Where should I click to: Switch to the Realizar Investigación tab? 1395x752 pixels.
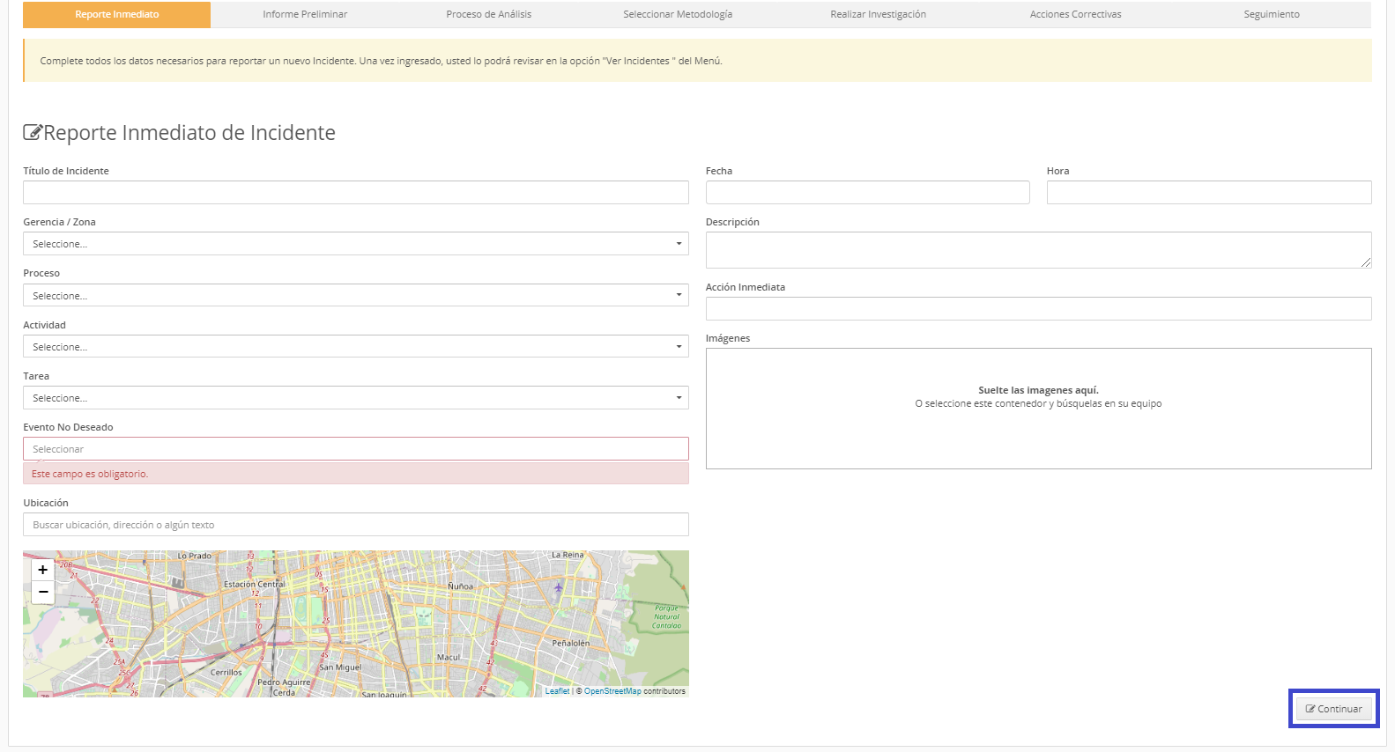(x=879, y=14)
